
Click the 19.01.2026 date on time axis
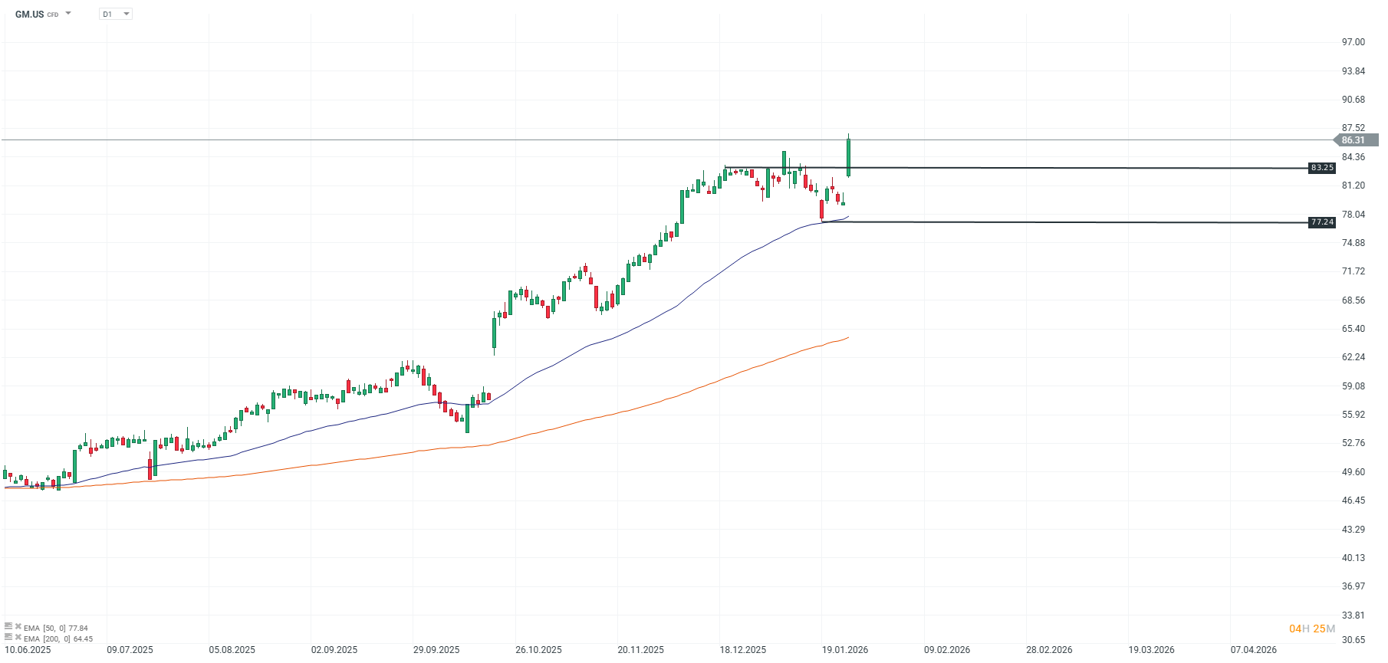[x=845, y=650]
